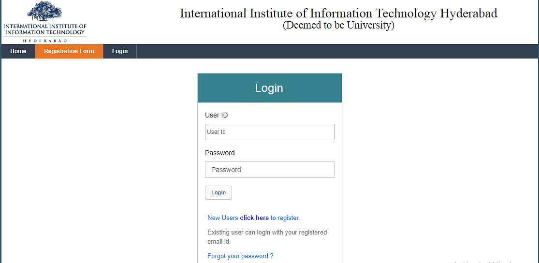Open the Home menu item

click(18, 51)
